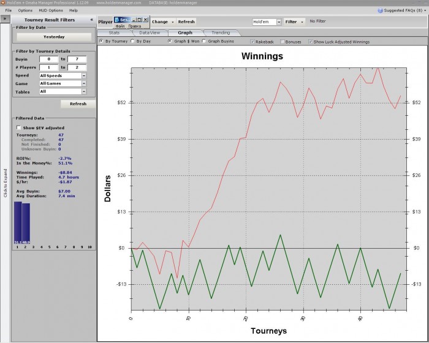Click the ROI% value -2.7%
This screenshot has height=343, width=429.
tap(64, 159)
